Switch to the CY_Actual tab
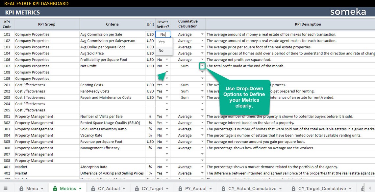Screen dimensions: 375x192 tap(109, 188)
